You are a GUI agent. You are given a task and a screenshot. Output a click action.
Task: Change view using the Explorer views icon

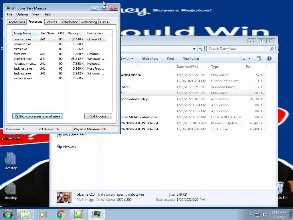coord(243,58)
